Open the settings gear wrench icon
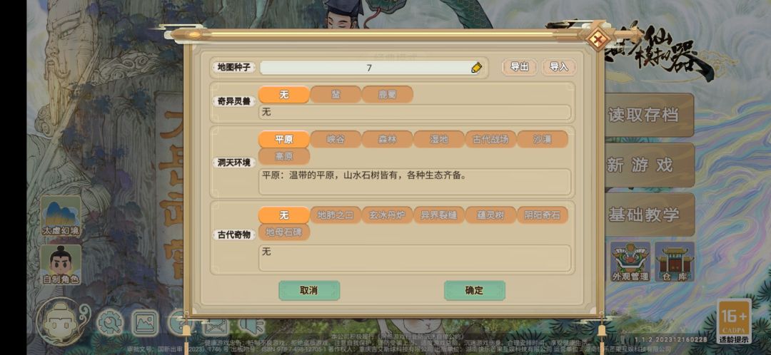 pyautogui.click(x=110, y=323)
